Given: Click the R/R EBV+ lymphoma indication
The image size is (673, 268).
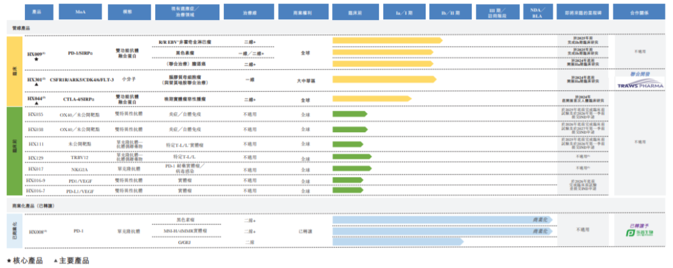Looking at the screenshot, I should click(184, 42).
